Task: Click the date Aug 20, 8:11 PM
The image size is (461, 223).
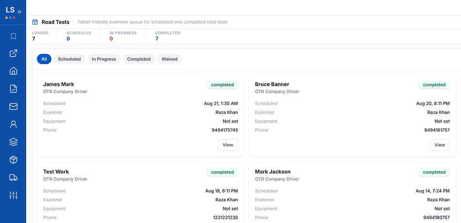Action: [433, 104]
